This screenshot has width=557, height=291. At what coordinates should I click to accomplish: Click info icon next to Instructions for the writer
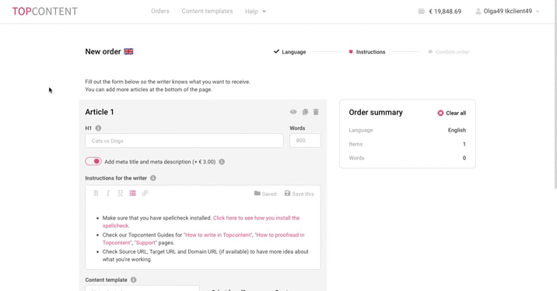point(153,178)
